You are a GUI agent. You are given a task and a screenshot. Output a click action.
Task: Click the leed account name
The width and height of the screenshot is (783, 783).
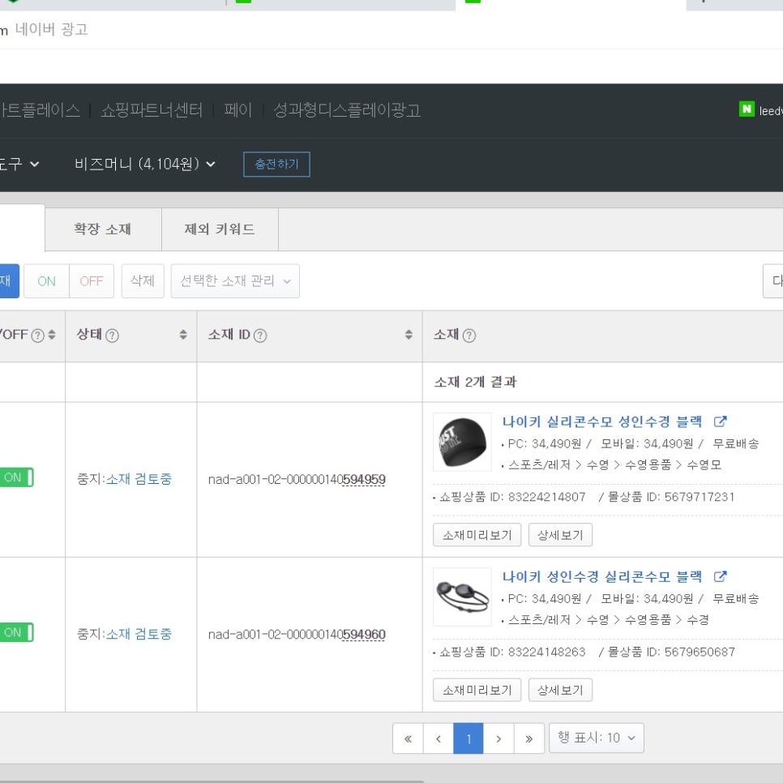771,111
